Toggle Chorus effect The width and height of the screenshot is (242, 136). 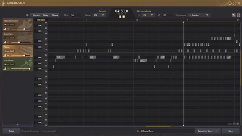coord(55,15)
